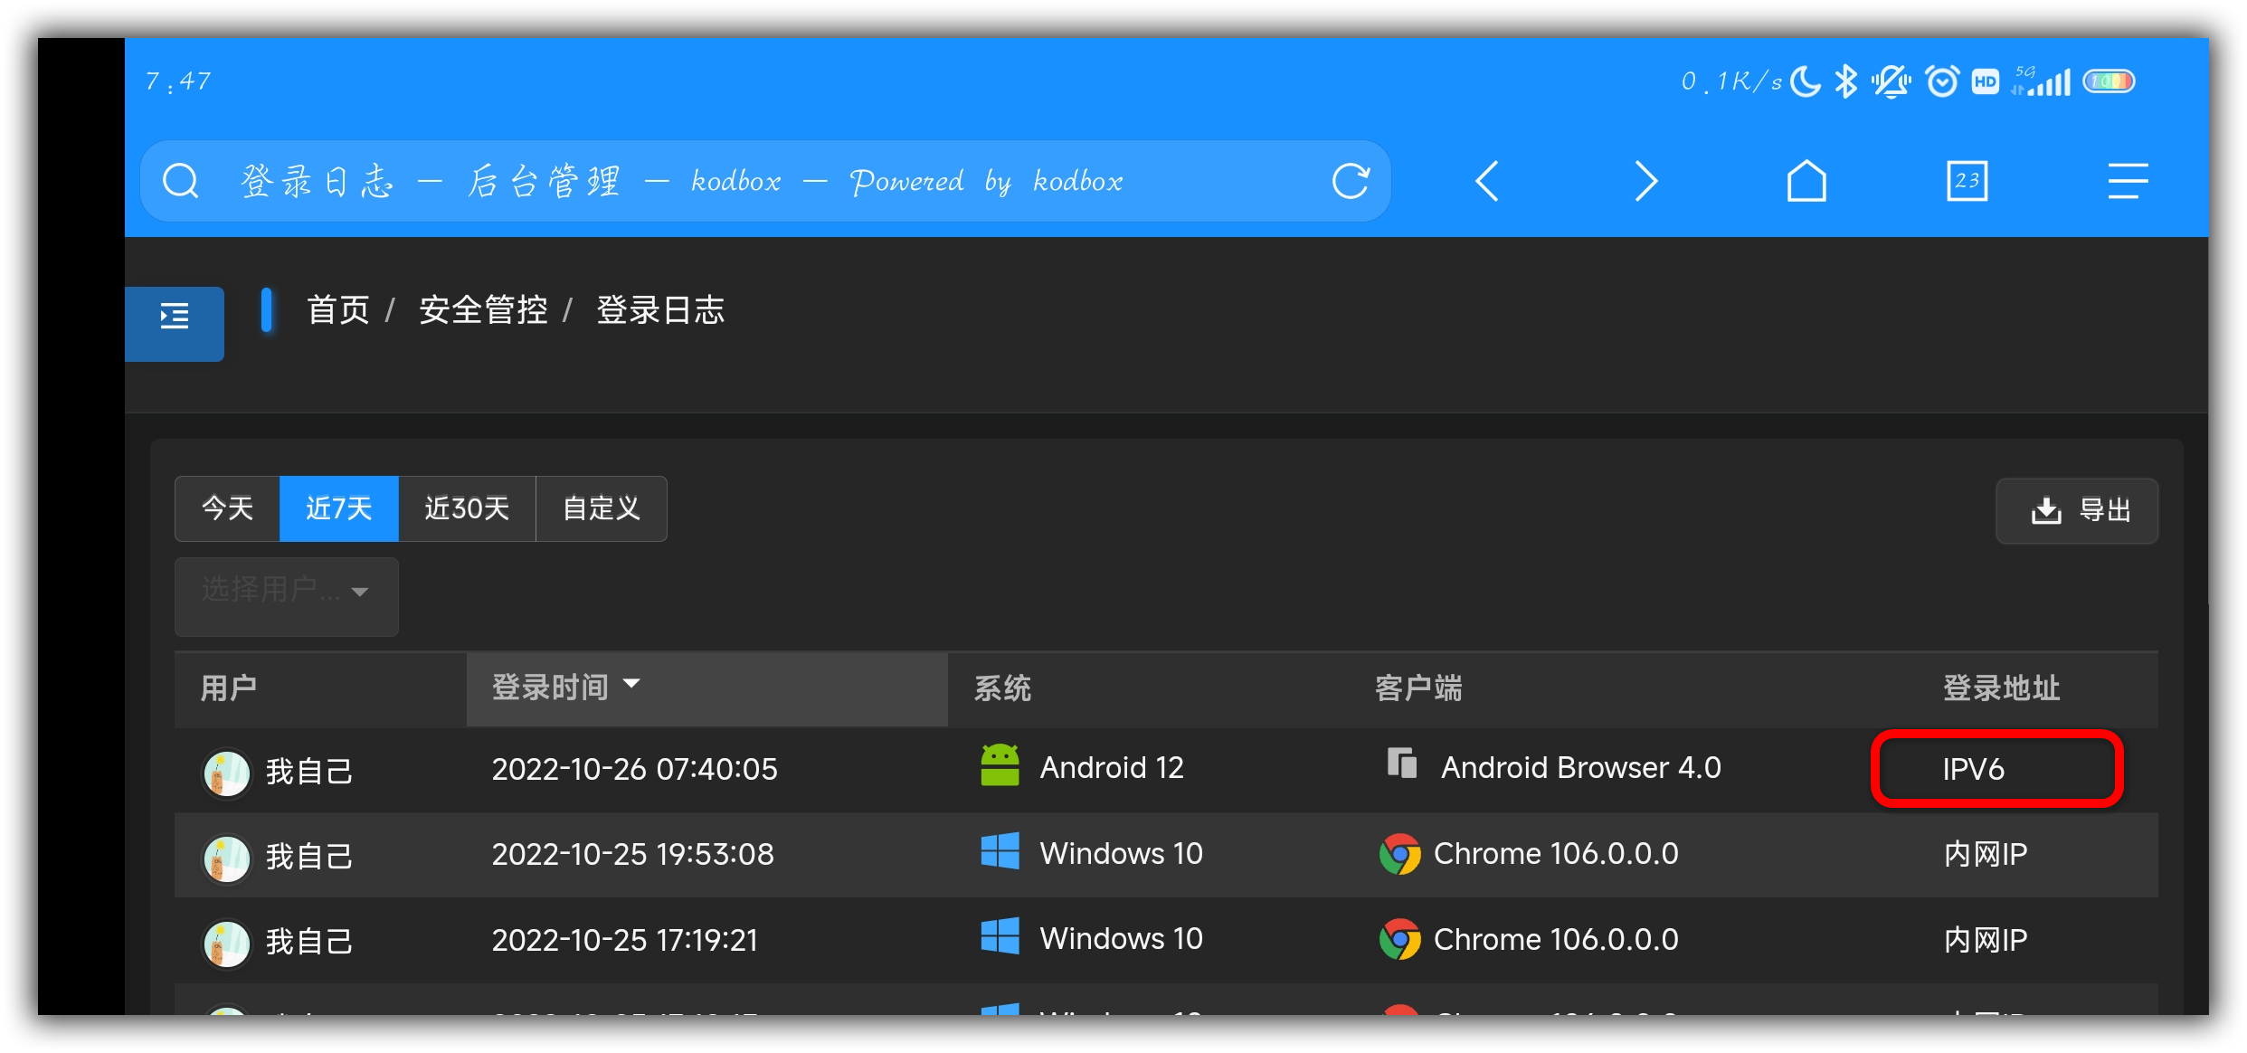
Task: Click Chrome 106.0.0.0 in the 17:19:21 row
Action: click(1556, 939)
